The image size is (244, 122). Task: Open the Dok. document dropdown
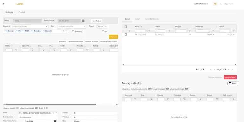(85, 27)
